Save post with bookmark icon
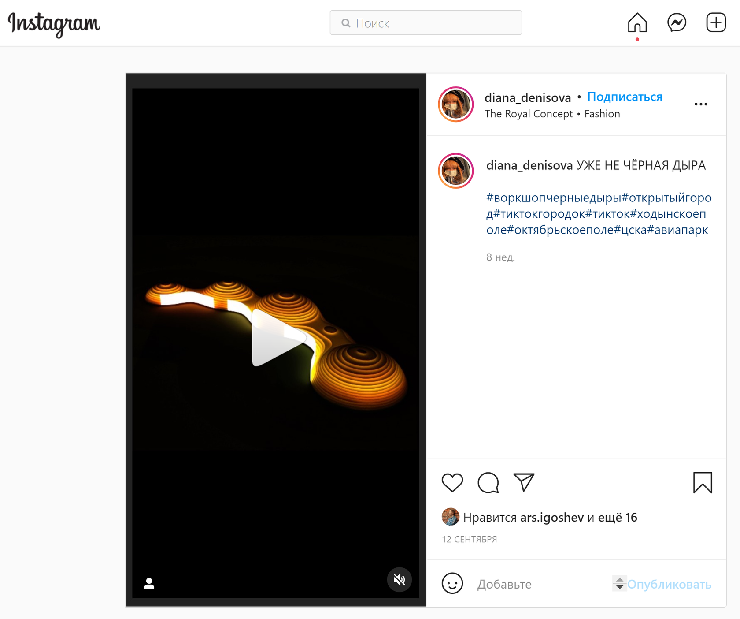This screenshot has height=619, width=740. click(x=702, y=482)
